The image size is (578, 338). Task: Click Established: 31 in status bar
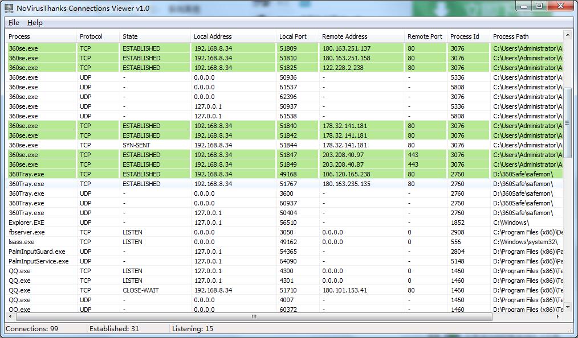(x=114, y=329)
